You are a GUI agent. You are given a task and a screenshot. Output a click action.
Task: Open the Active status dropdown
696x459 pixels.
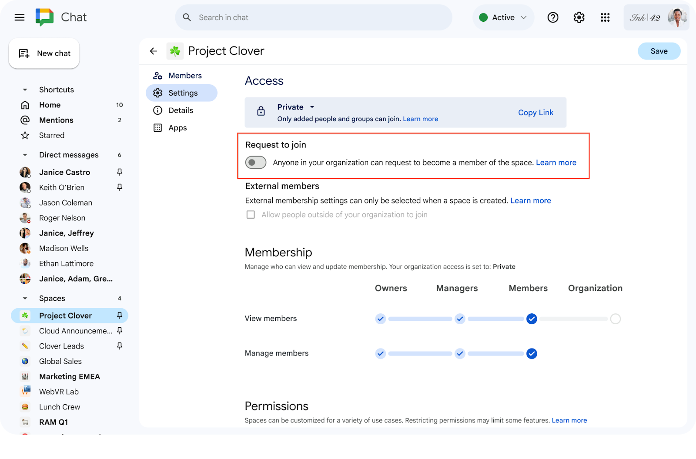503,17
